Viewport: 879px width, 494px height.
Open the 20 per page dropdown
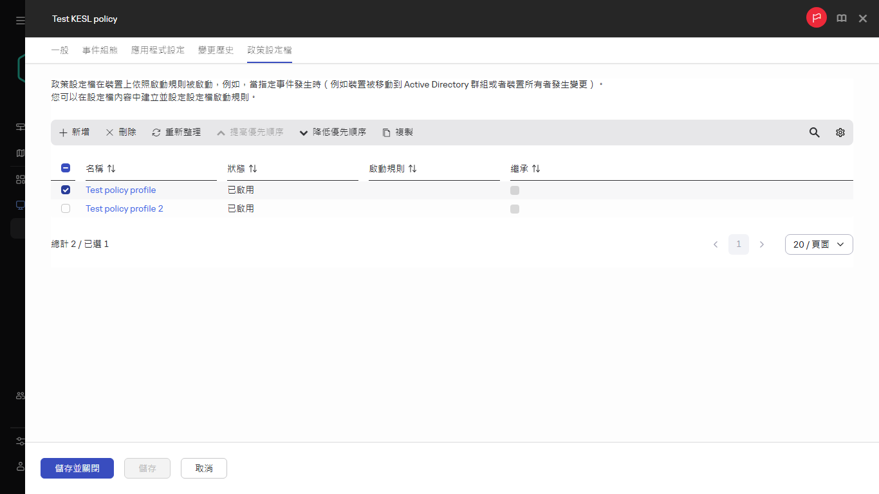coord(819,244)
